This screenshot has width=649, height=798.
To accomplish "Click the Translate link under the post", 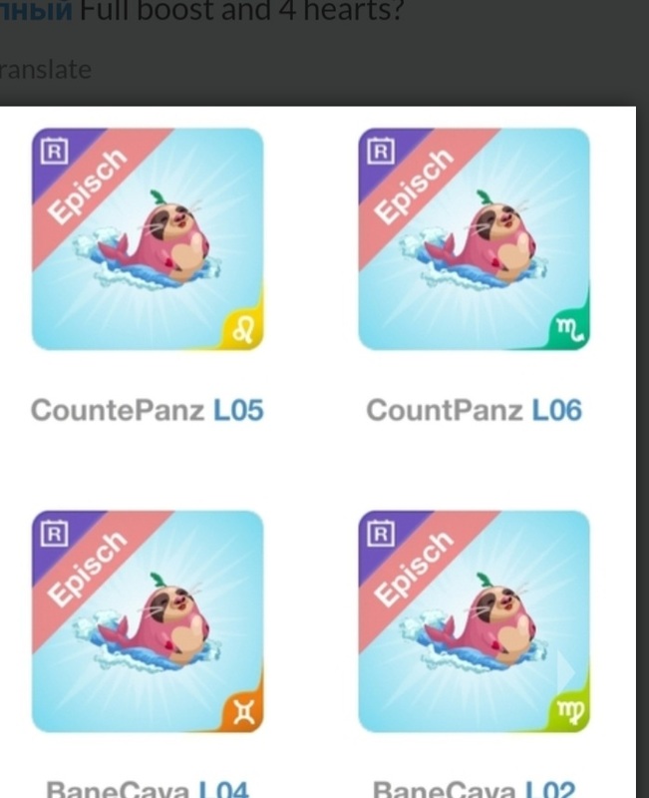I will (46, 70).
